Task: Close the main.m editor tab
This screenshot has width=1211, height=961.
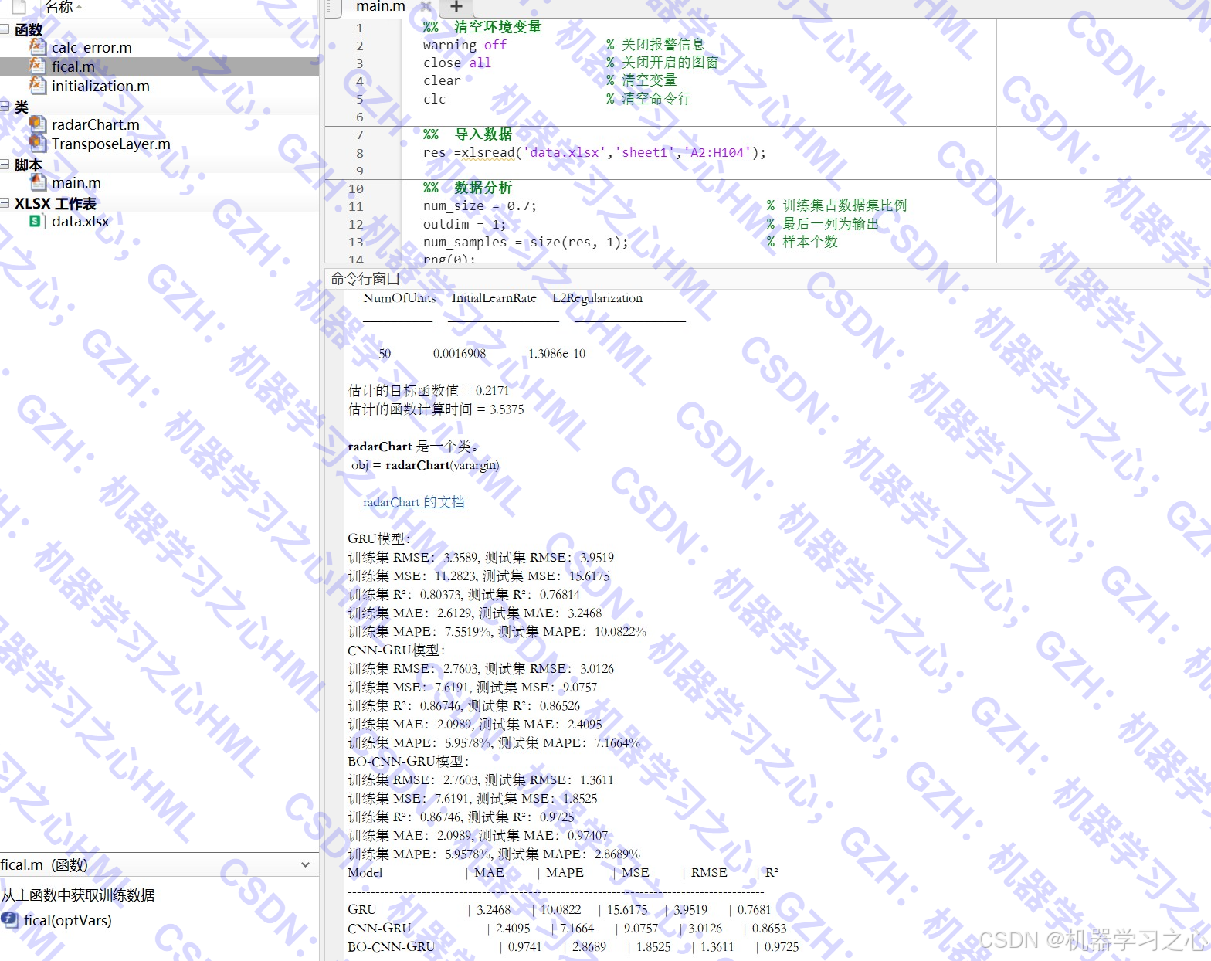Action: coord(426,7)
